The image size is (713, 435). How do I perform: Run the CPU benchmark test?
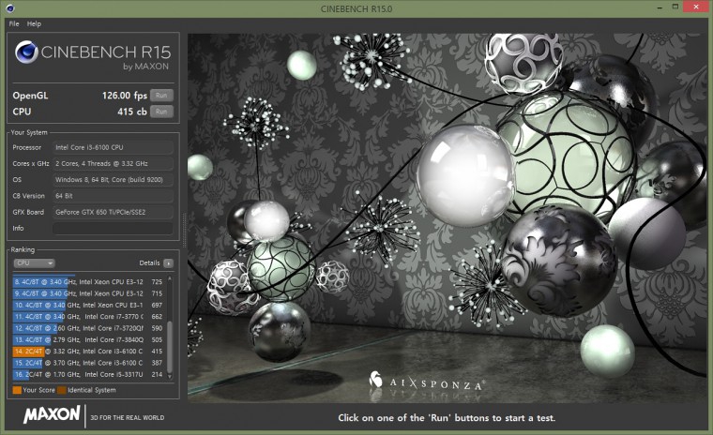[x=161, y=112]
